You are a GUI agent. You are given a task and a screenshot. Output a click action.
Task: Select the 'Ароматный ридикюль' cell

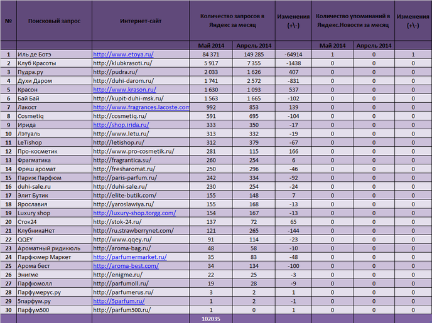tap(54, 248)
